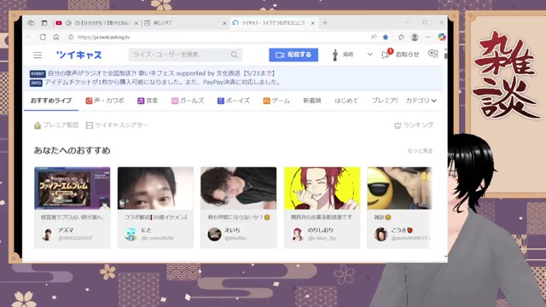Viewport: 546px width, 307px height.
Task: Click the address bar URL ja.twitcasting.tv
Action: pyautogui.click(x=103, y=38)
